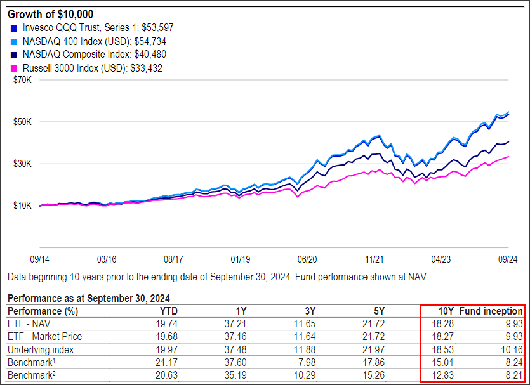Click Benchmark¹ 5Y value 17.86

pyautogui.click(x=374, y=362)
